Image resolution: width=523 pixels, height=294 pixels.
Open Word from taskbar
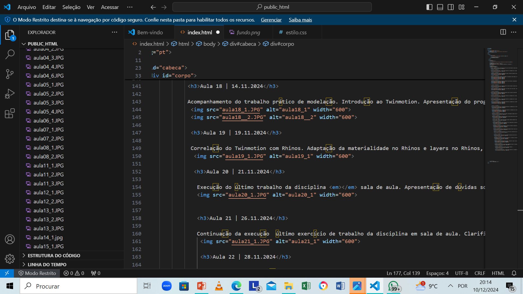point(340,286)
